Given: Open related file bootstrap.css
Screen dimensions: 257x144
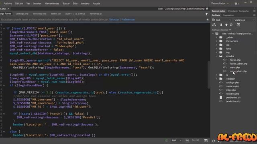Looking at the screenshot, I should tap(39, 14).
